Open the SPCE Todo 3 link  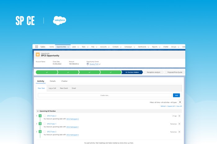tap(52, 132)
